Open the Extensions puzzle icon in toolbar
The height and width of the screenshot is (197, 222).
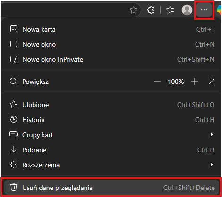tap(151, 10)
